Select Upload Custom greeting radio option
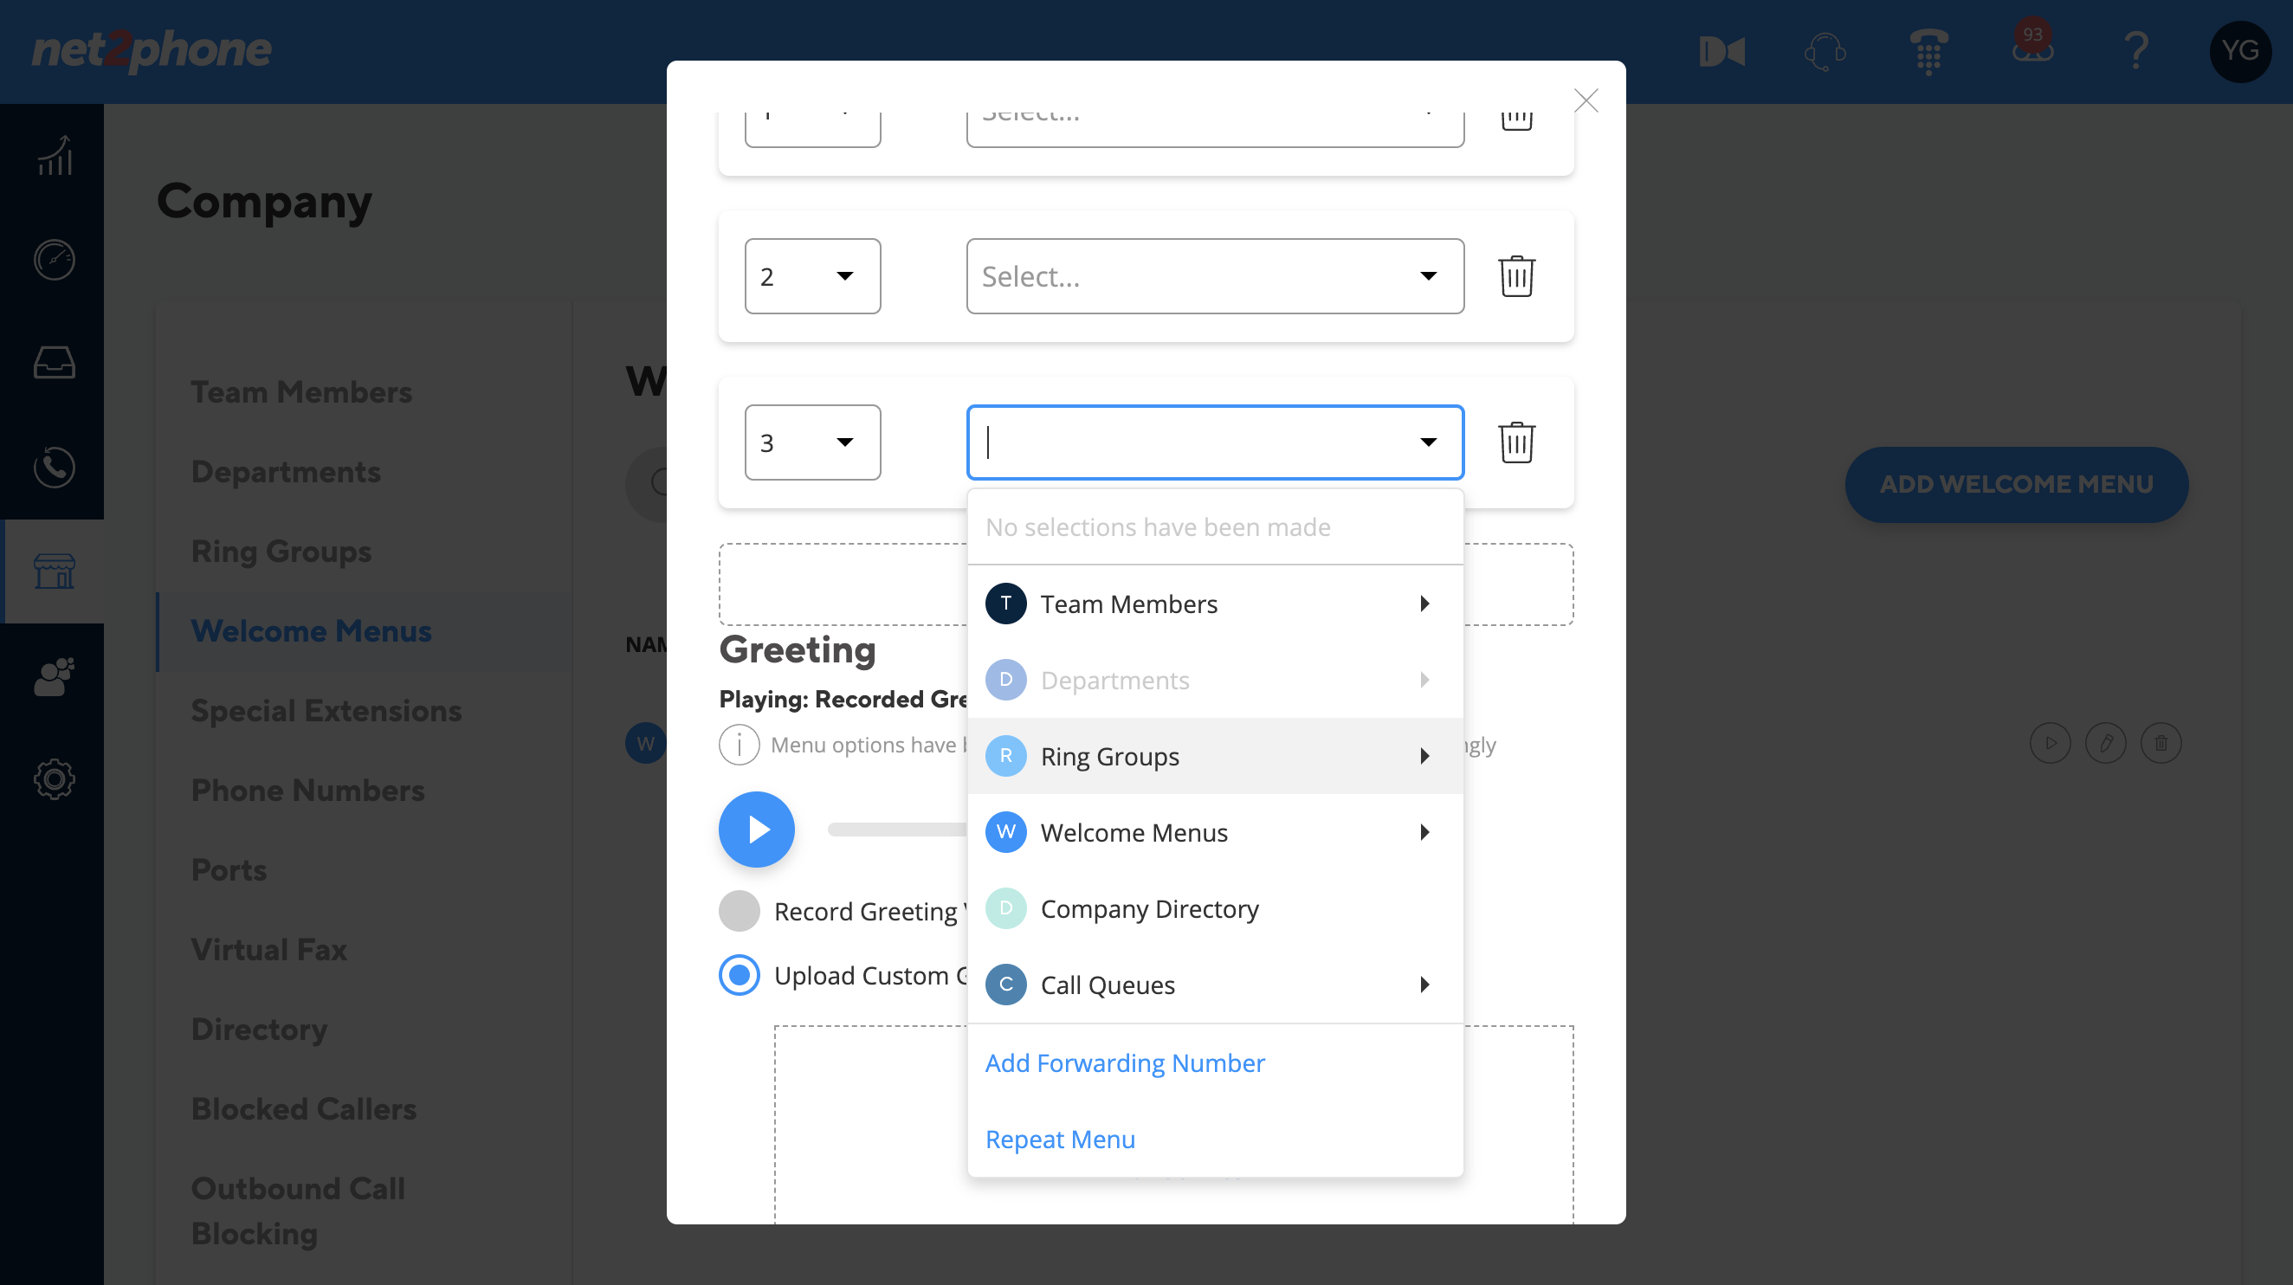Image resolution: width=2293 pixels, height=1285 pixels. pos(739,974)
